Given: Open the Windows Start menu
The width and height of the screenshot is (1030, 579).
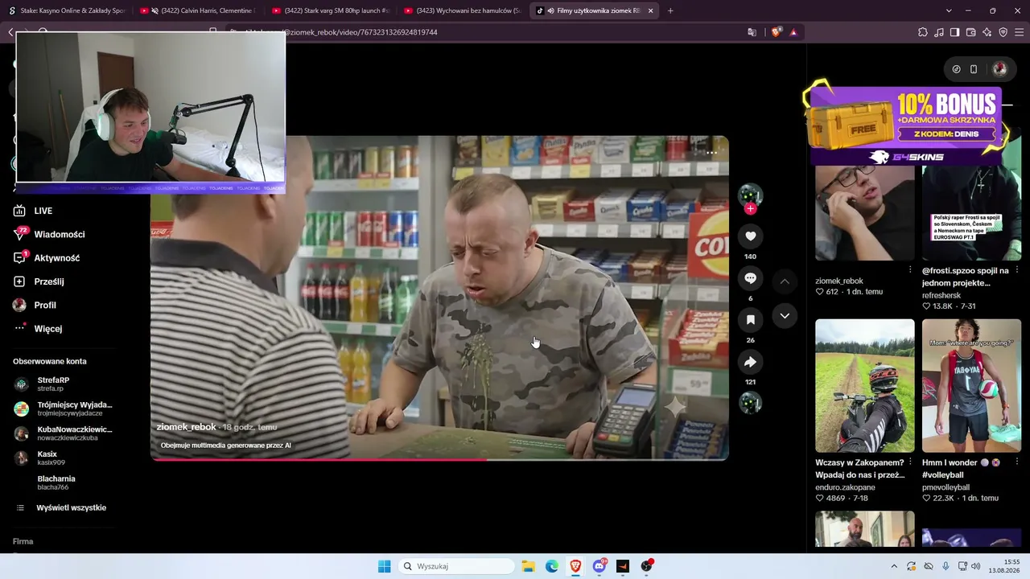Looking at the screenshot, I should pos(385,566).
